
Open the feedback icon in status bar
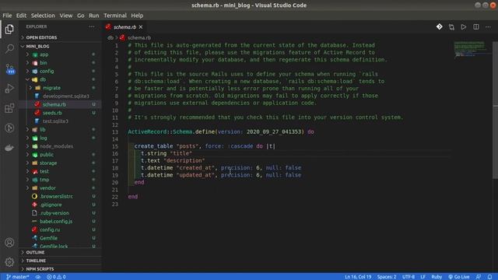479,277
